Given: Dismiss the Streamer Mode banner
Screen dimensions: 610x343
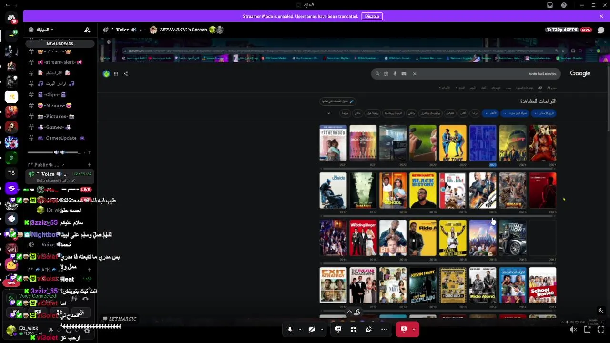Looking at the screenshot, I should pos(601,16).
